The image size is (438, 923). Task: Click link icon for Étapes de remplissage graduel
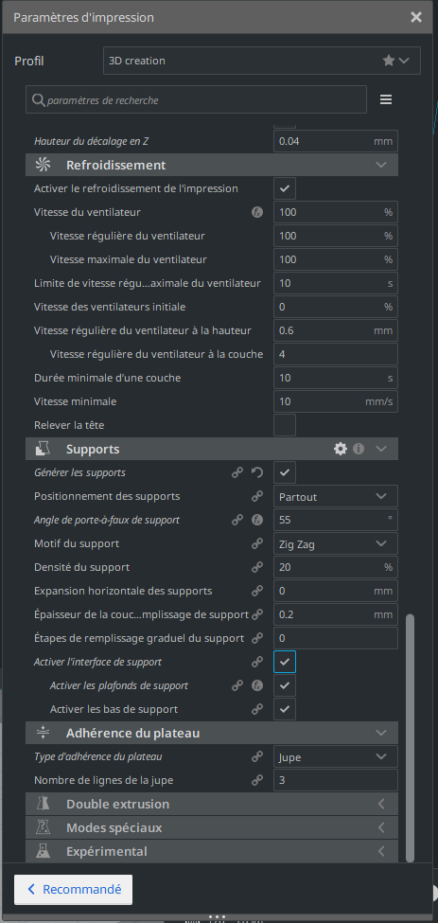(x=257, y=638)
